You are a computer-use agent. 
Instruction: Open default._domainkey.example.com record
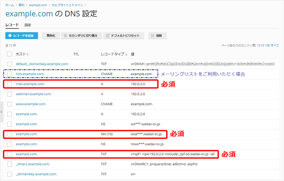pyautogui.click(x=42, y=64)
